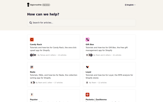The width and height of the screenshot is (163, 102).
Task: Open the Payster collection title
Action: coord(34,100)
